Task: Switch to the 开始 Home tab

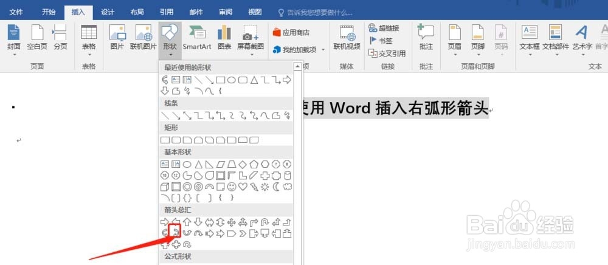Action: pyautogui.click(x=49, y=12)
